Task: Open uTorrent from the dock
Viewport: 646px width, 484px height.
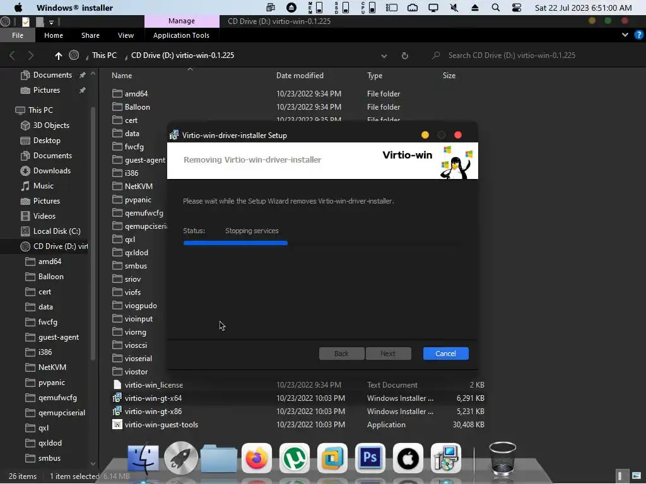Action: (x=294, y=458)
